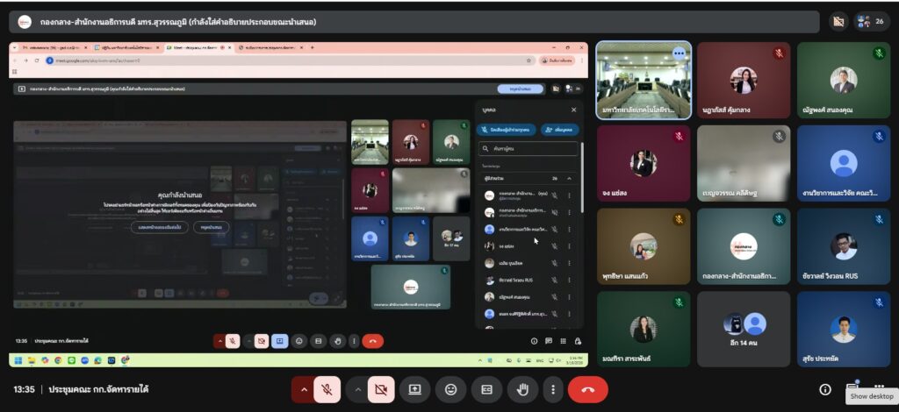Turn on the camera
Viewport: 899px width, 412px height.
pos(380,389)
